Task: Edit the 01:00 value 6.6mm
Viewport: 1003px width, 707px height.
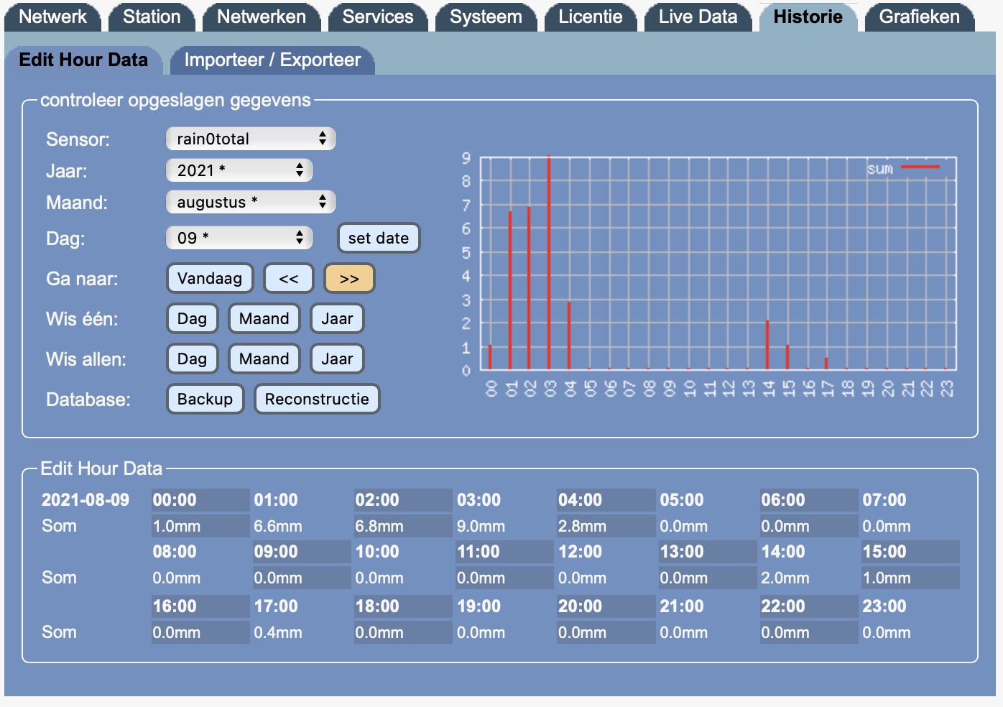Action: (x=302, y=526)
